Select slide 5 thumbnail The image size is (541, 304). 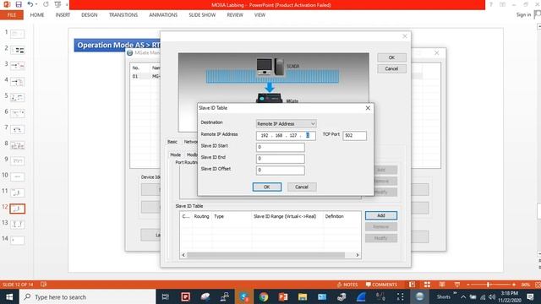click(17, 98)
